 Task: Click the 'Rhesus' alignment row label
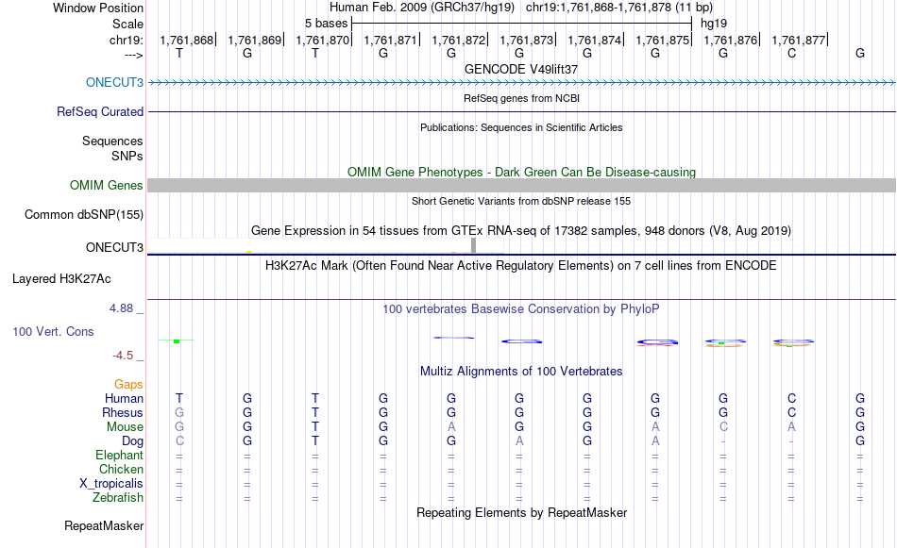(123, 412)
